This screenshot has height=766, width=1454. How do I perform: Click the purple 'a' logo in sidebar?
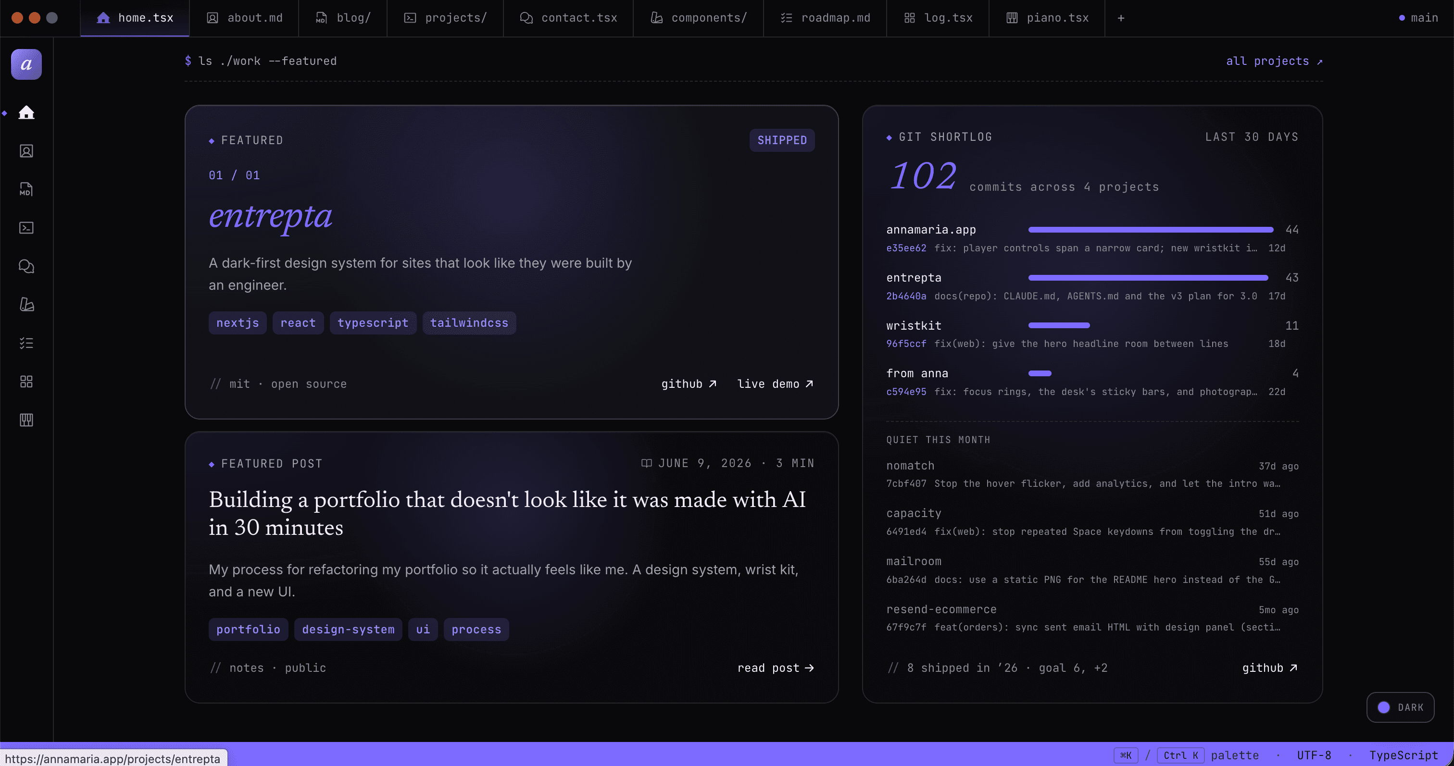click(x=26, y=64)
